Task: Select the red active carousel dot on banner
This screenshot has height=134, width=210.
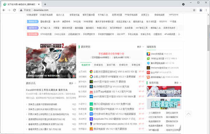Action: 73,76
